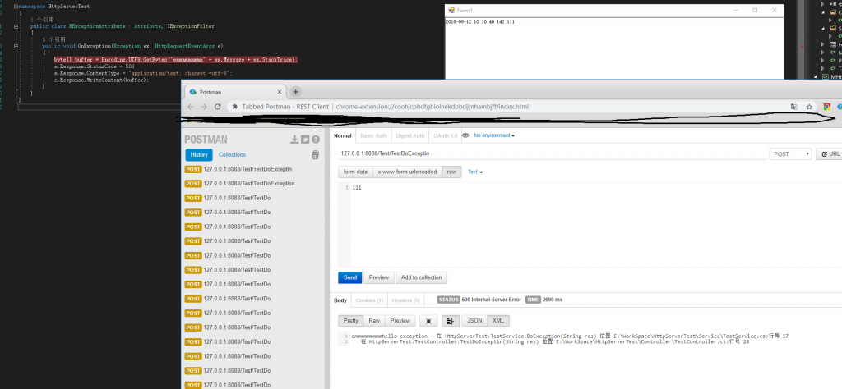
Task: Open the Postman help question-mark icon
Action: click(x=316, y=139)
